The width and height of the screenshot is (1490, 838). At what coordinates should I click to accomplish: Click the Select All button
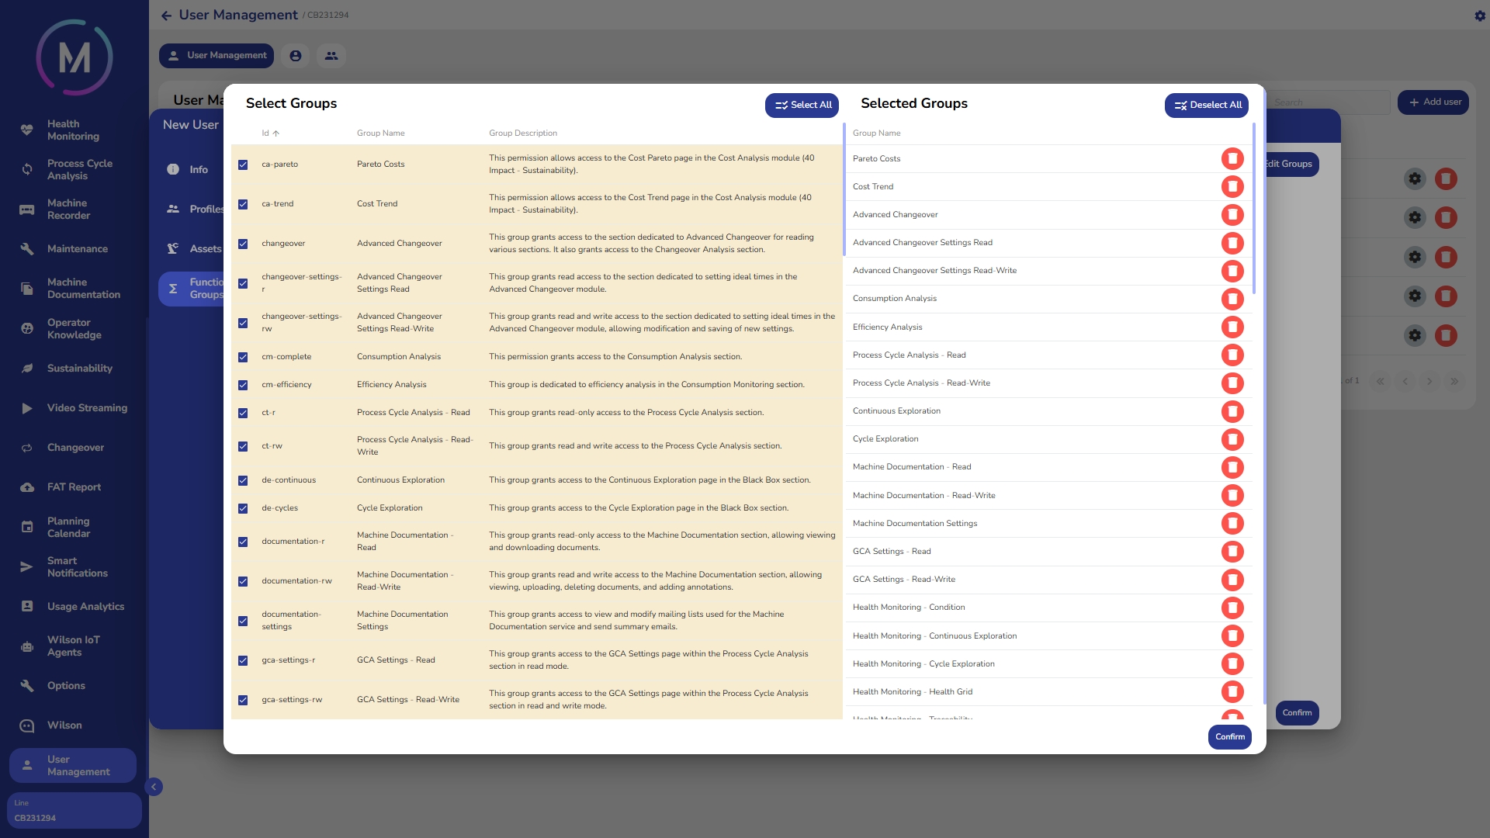click(802, 106)
